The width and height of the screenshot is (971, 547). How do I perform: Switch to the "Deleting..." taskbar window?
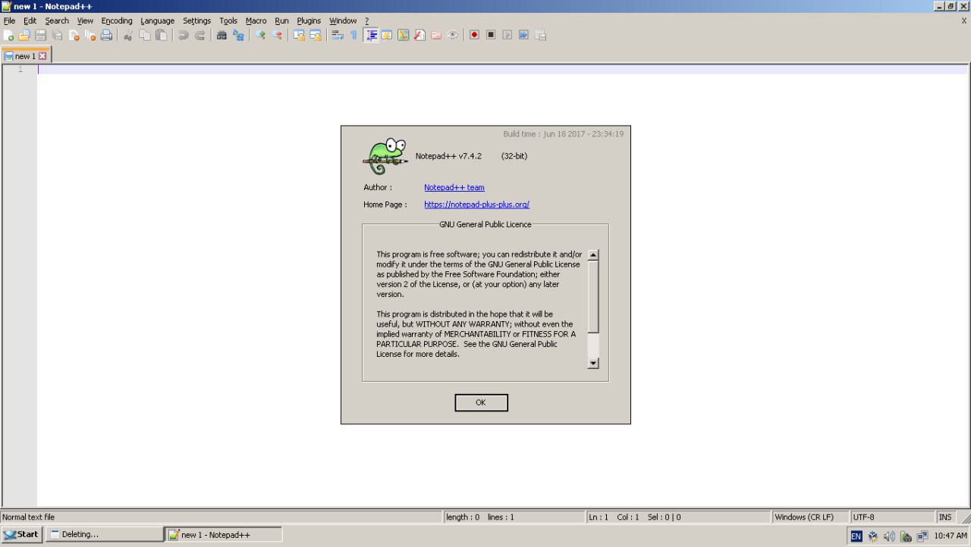click(105, 535)
